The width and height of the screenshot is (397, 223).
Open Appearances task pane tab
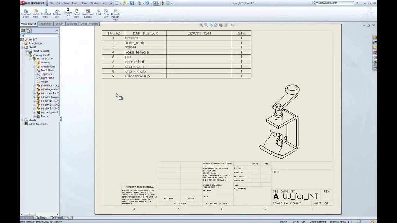[375, 63]
